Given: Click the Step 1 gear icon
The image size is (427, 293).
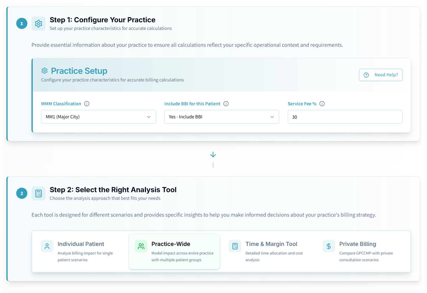Looking at the screenshot, I should (38, 24).
